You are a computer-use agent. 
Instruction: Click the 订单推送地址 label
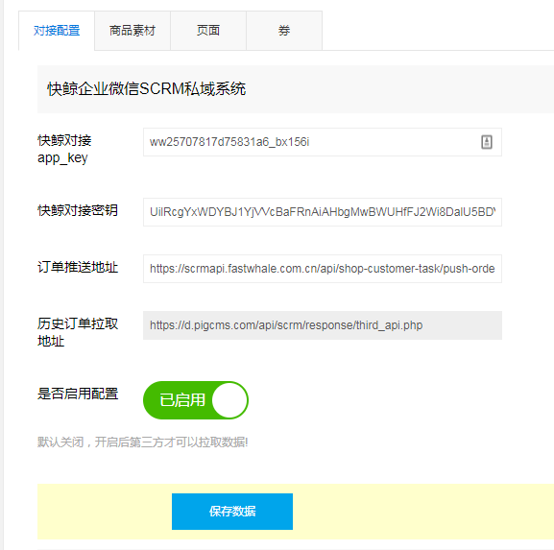pos(78,267)
